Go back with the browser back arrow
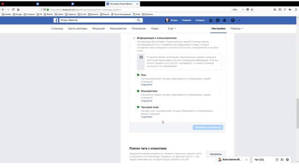The image size is (299, 168). [x=3, y=9]
